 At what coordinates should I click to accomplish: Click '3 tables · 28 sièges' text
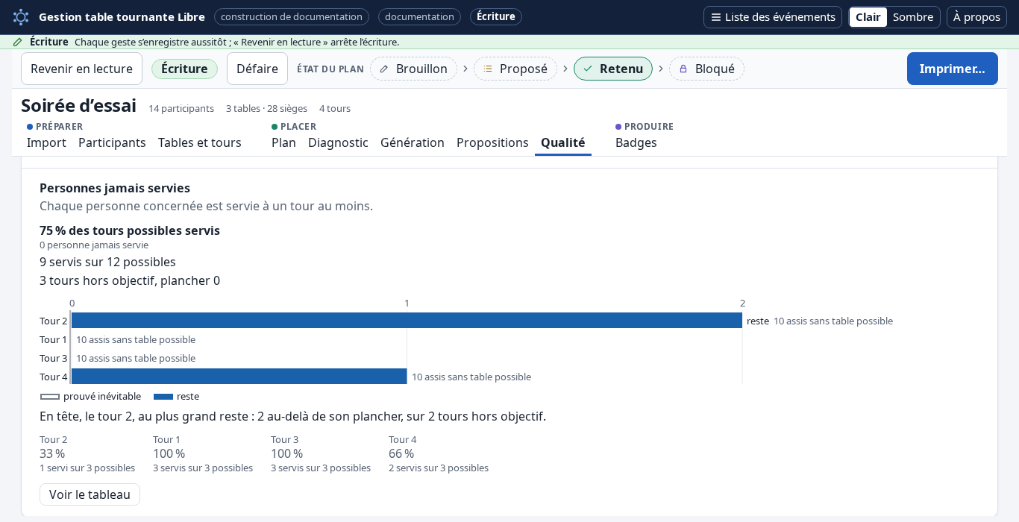coord(266,108)
